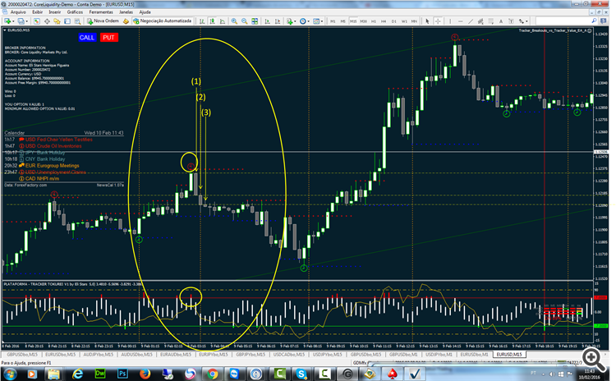Open the Strategy Tester icon
This screenshot has width=616, height=381.
77,21
